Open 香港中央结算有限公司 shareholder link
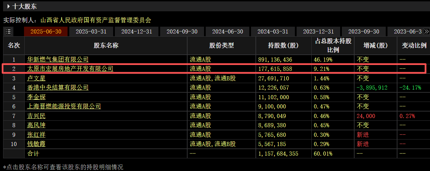430x171 pixels. click(x=58, y=88)
